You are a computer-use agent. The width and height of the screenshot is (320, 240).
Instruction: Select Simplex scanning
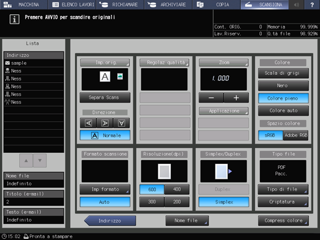(x=223, y=202)
